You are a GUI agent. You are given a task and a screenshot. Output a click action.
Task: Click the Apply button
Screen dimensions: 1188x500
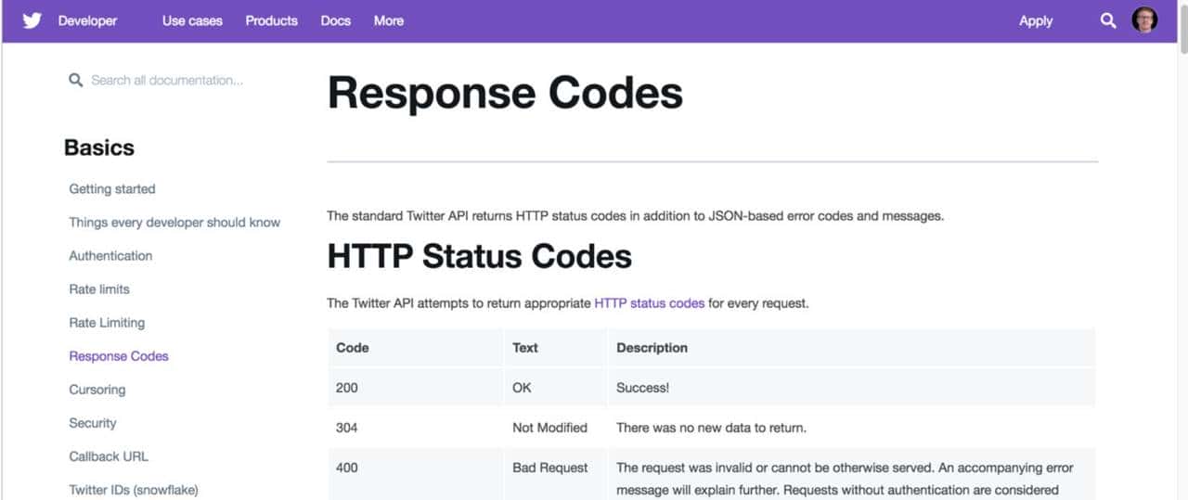point(1036,20)
